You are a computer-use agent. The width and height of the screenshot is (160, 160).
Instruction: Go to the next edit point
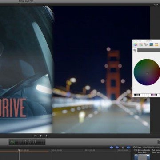pyautogui.click(x=47, y=136)
